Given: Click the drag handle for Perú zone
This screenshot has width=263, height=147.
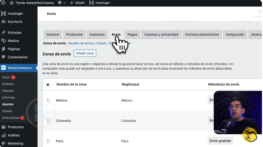Looking at the screenshot, I should [x=48, y=141].
